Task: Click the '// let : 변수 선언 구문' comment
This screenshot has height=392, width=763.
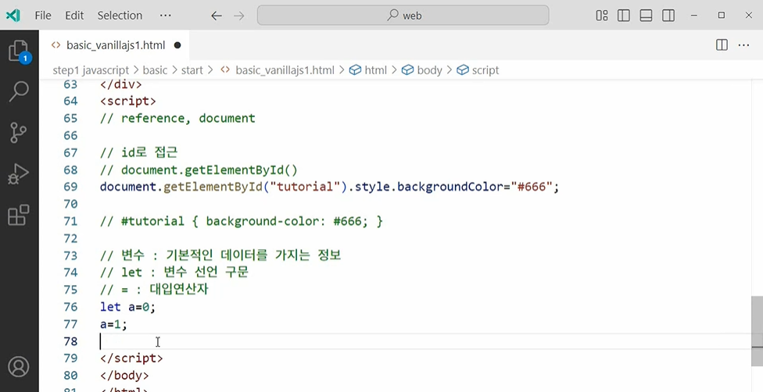Action: [174, 273]
